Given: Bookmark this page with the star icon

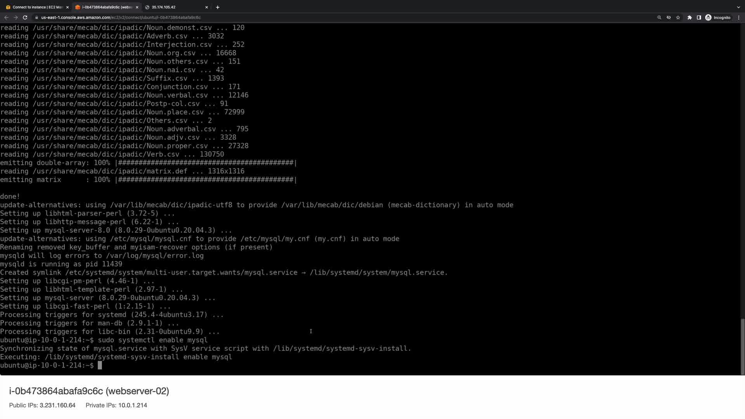Looking at the screenshot, I should 678,17.
